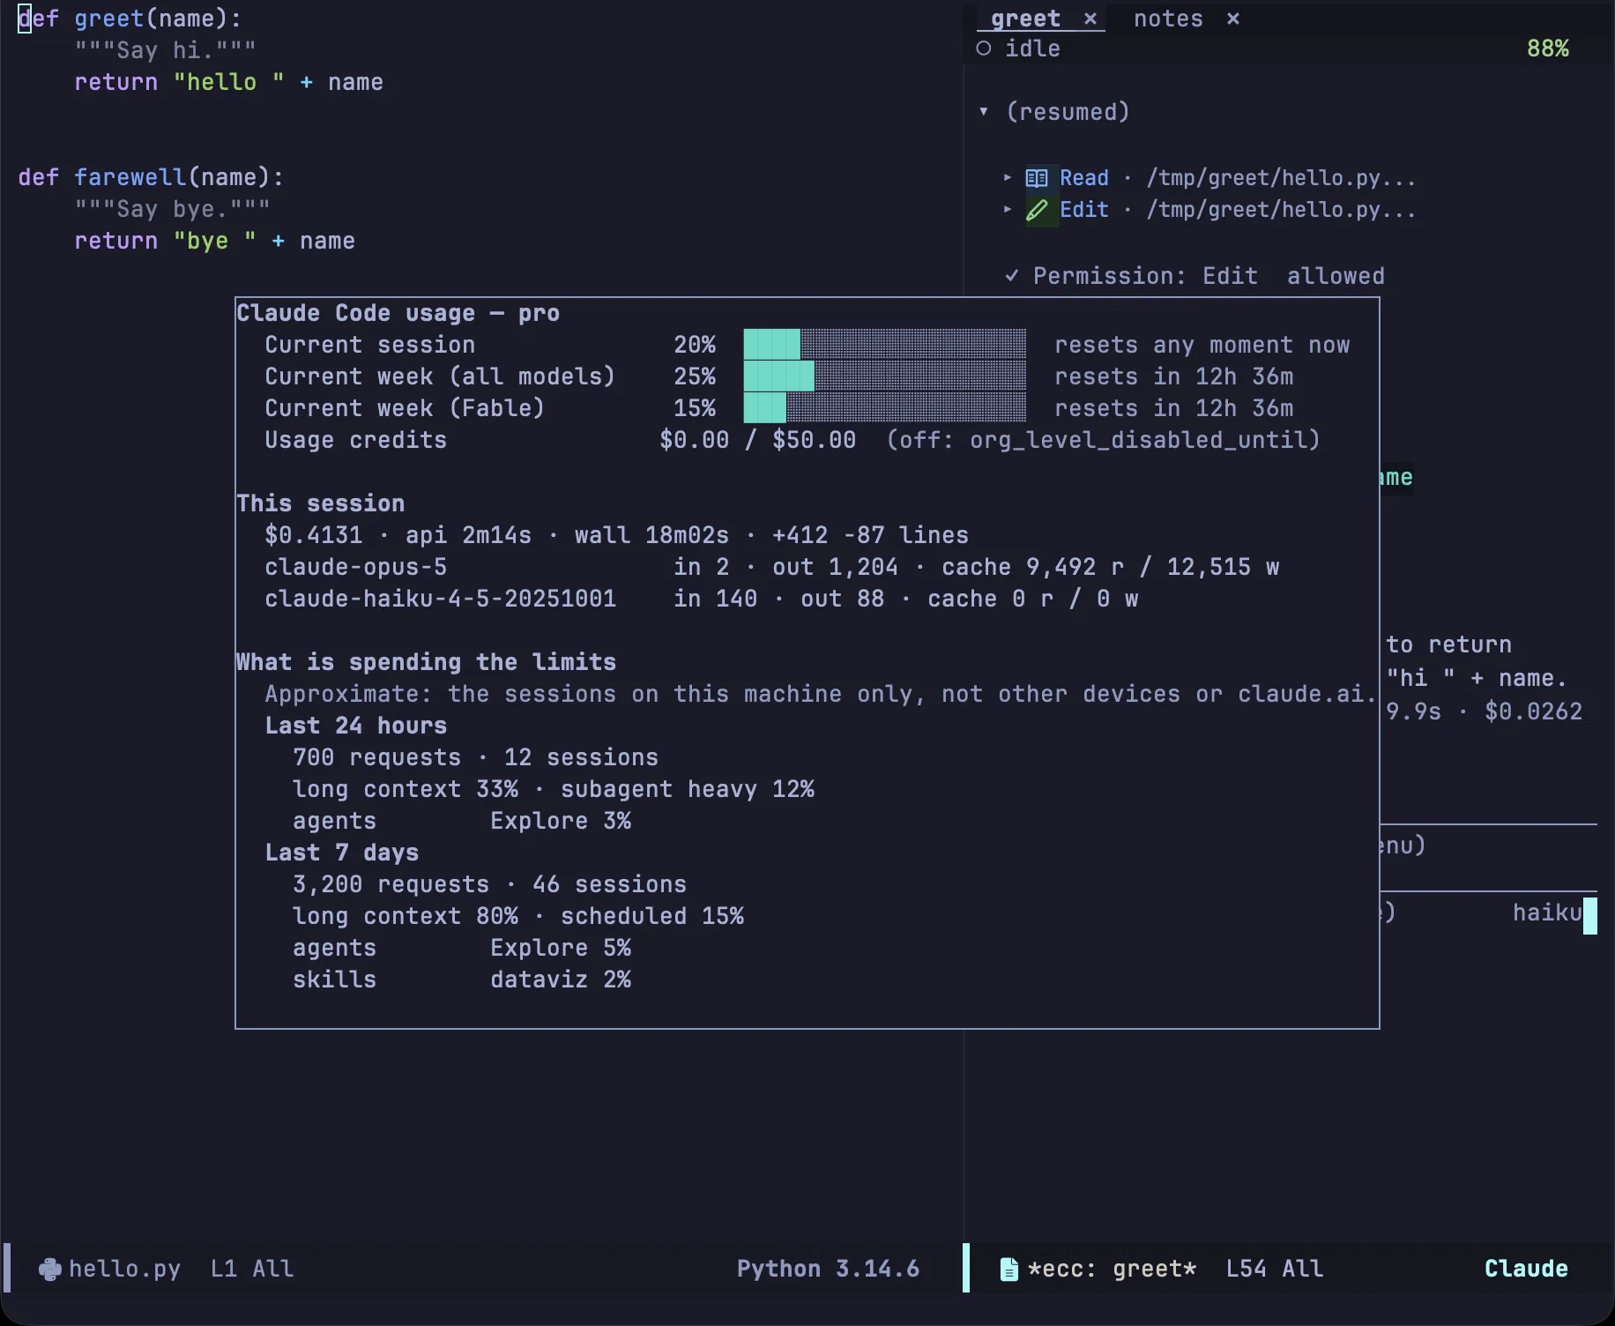Image resolution: width=1615 pixels, height=1326 pixels.
Task: Close the greet tab
Action: (x=1090, y=19)
